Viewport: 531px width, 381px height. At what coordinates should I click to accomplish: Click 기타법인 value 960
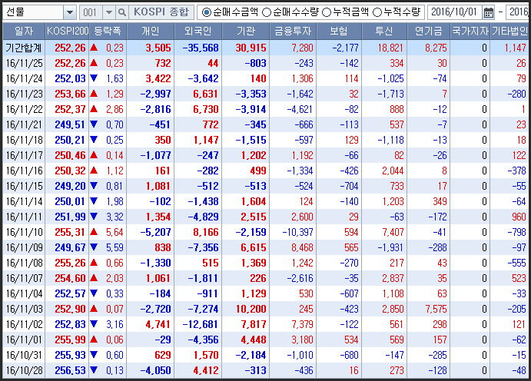[519, 217]
